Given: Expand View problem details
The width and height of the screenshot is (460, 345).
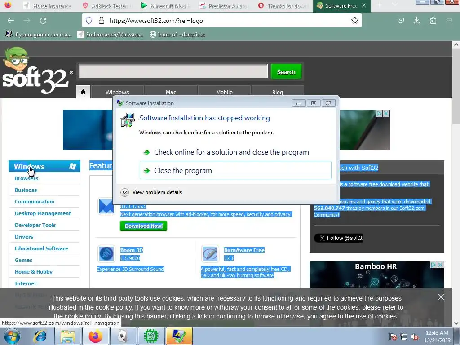Looking at the screenshot, I should [x=151, y=192].
